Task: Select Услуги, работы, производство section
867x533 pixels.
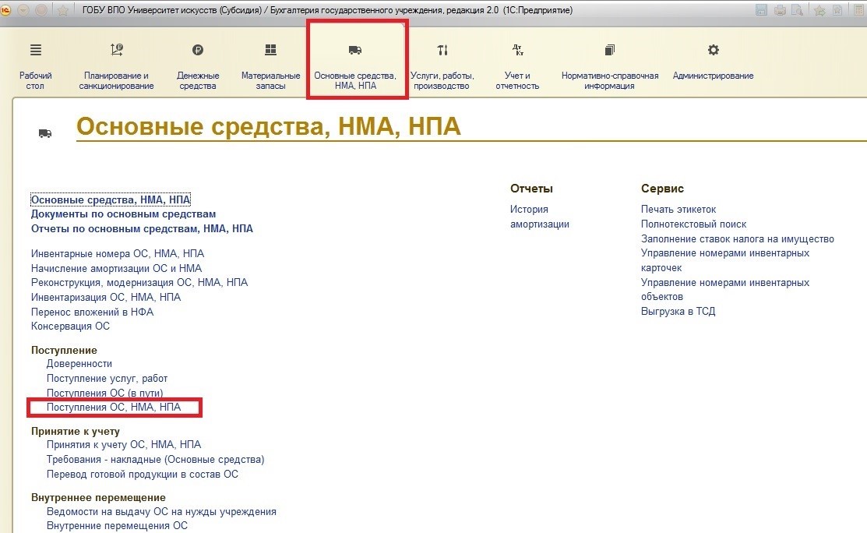Action: point(442,65)
